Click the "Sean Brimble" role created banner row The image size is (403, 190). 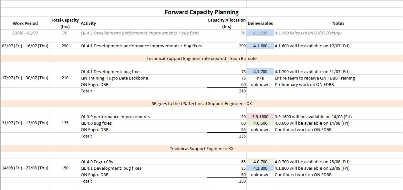[201, 59]
